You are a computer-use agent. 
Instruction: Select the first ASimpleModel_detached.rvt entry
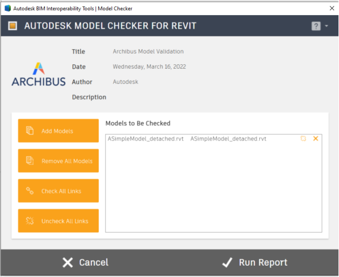tap(146, 139)
